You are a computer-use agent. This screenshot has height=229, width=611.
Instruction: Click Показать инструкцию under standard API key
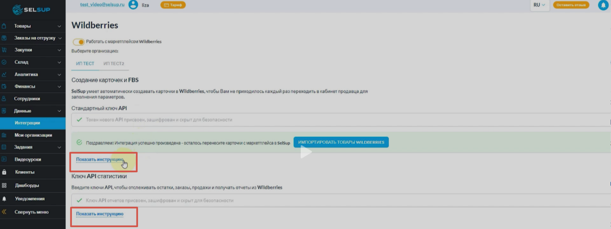100,160
